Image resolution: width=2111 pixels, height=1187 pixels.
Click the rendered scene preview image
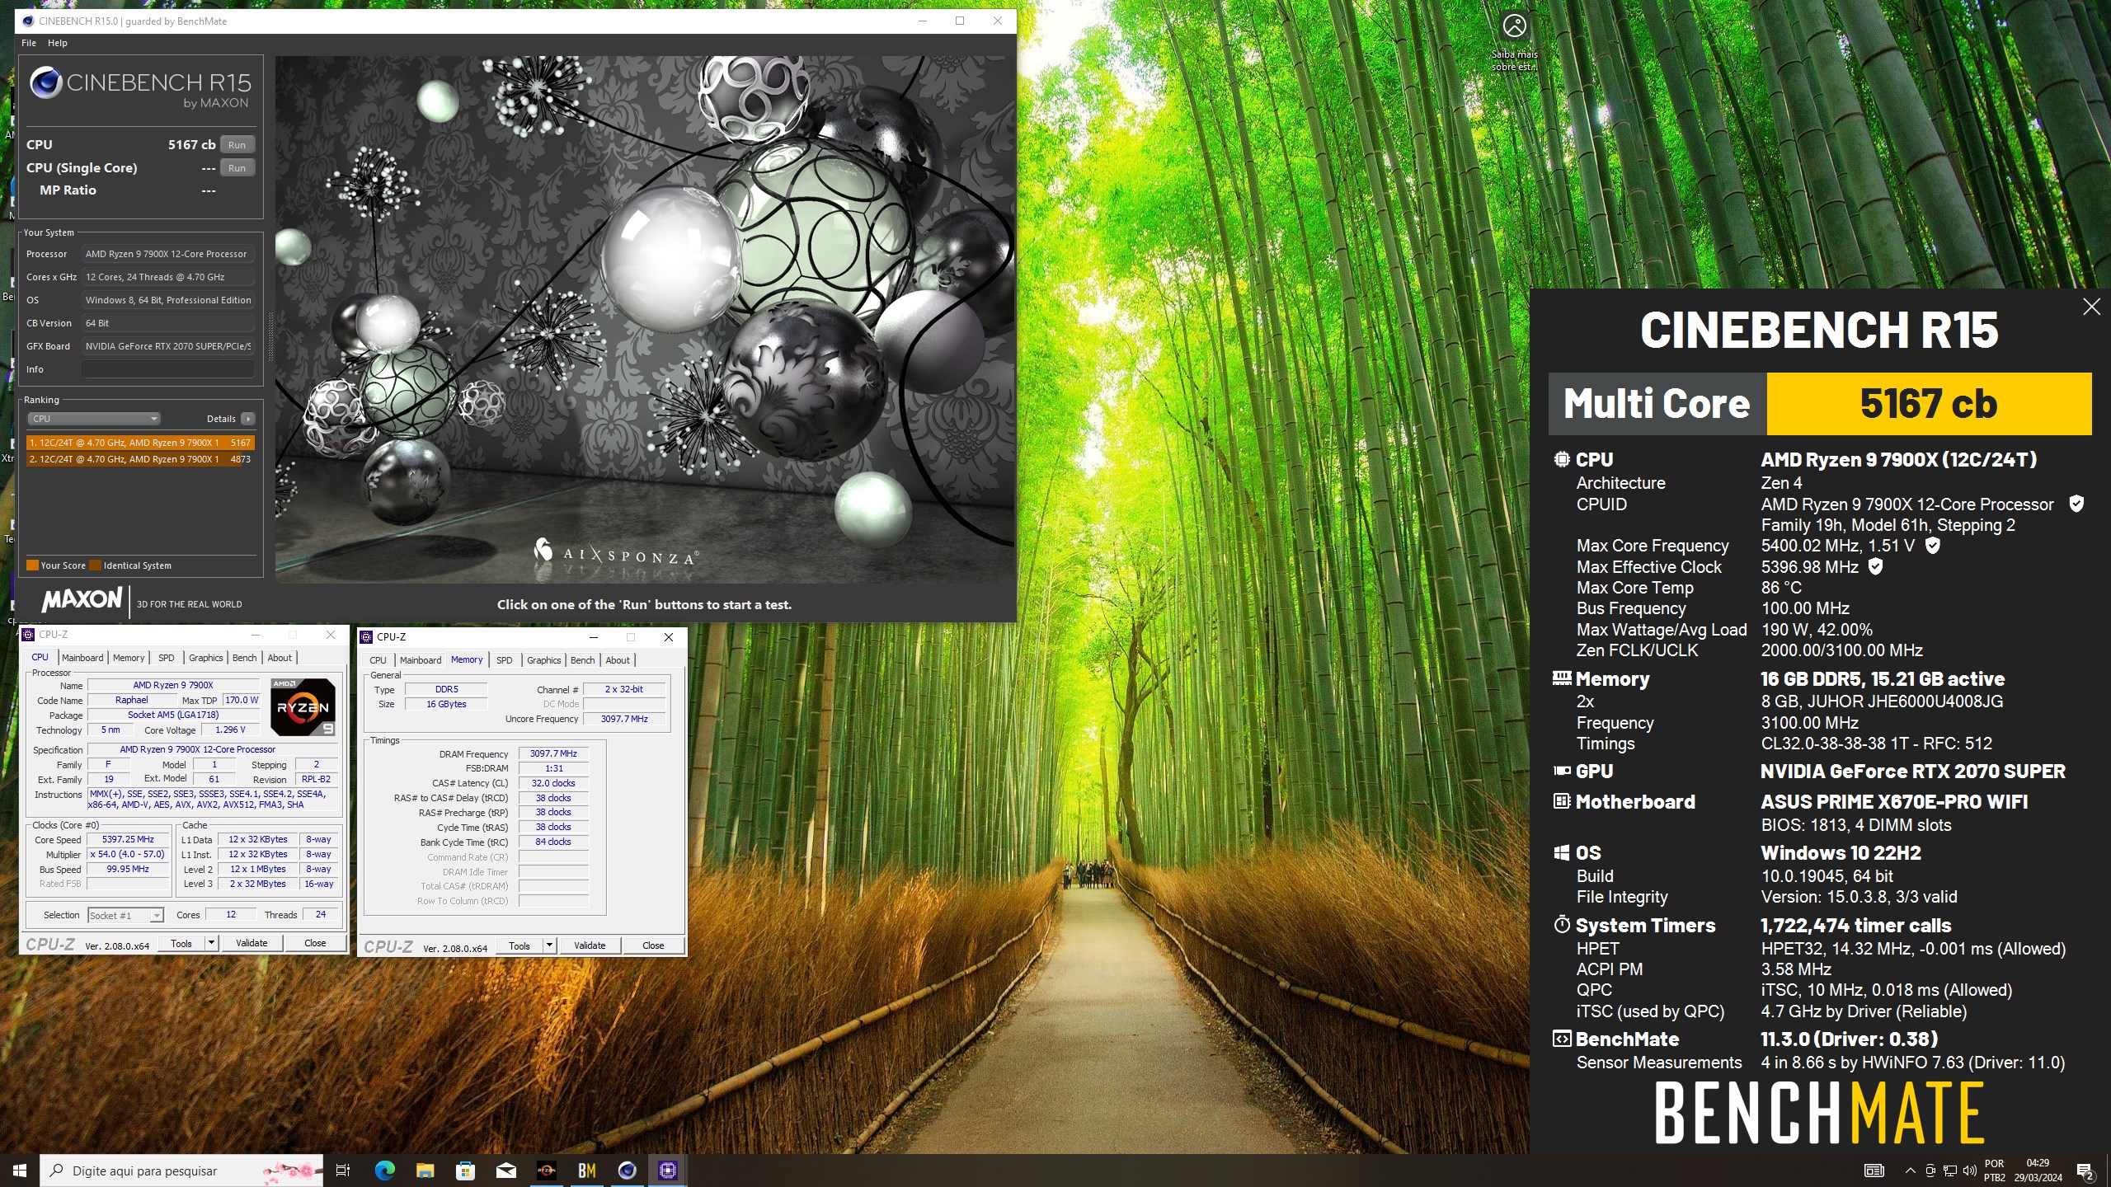point(645,320)
